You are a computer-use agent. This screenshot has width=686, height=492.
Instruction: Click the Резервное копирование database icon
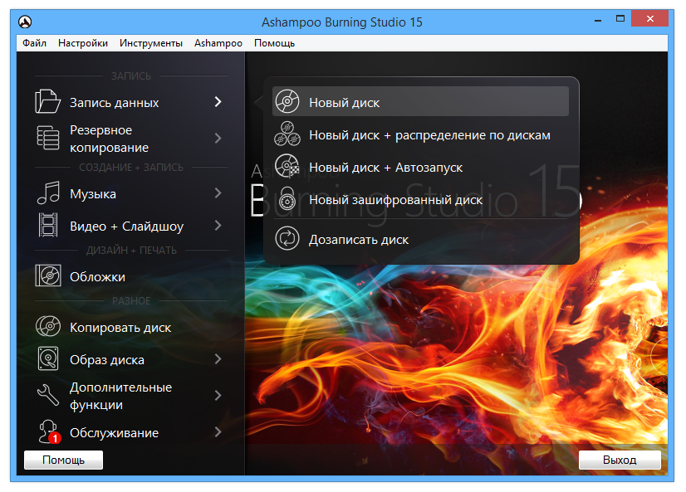click(47, 138)
